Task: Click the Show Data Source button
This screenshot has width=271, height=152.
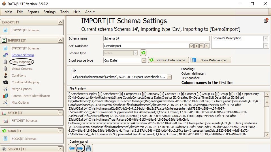Action: pyautogui.click(x=211, y=60)
